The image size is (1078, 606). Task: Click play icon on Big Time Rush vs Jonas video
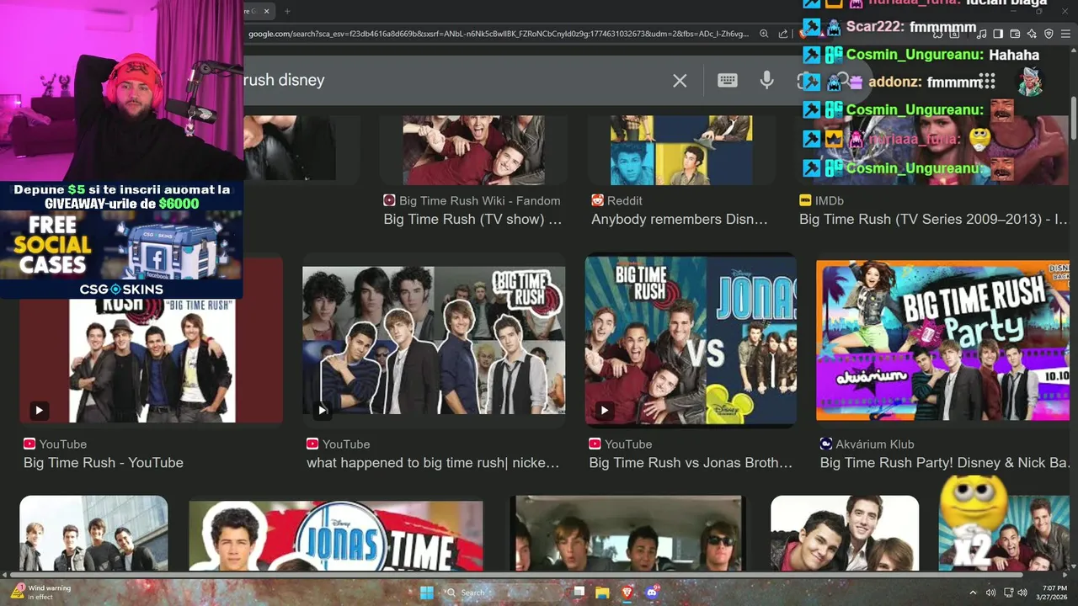[604, 411]
